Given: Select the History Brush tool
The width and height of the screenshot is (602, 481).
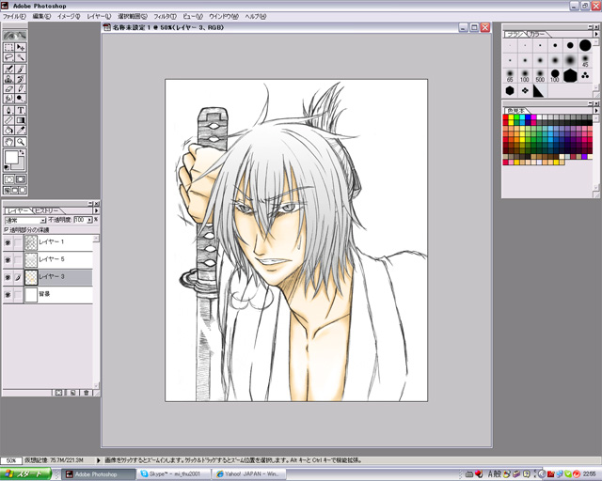Looking at the screenshot, I should tap(21, 79).
